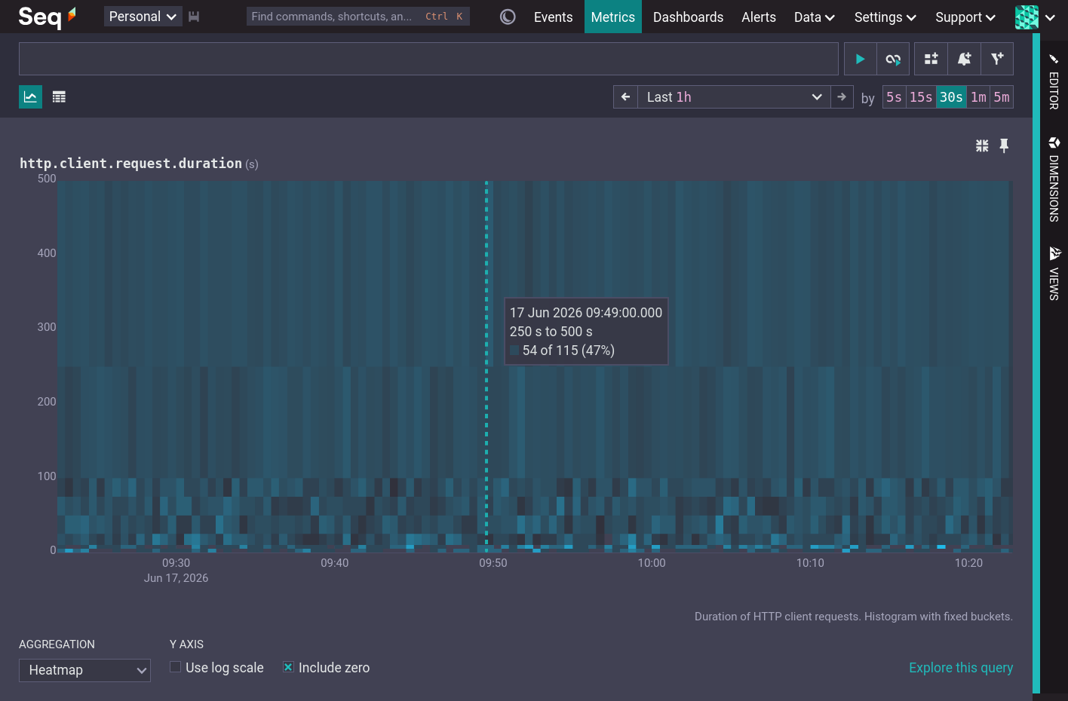Image resolution: width=1068 pixels, height=701 pixels.
Task: Open the Last 1h range dropdown
Action: (734, 96)
